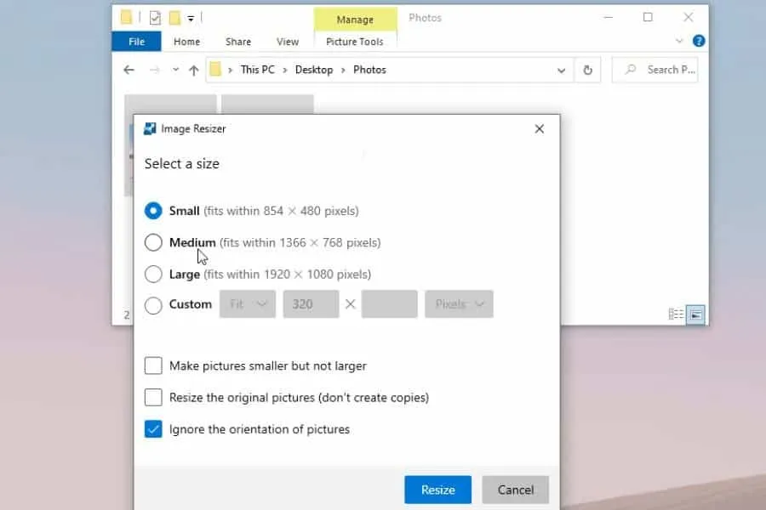The image size is (766, 510).
Task: Cancel the Image Resizer dialog
Action: coord(515,490)
